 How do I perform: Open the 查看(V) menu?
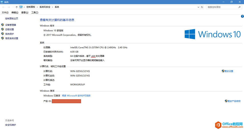pyautogui.click(x=25, y=12)
